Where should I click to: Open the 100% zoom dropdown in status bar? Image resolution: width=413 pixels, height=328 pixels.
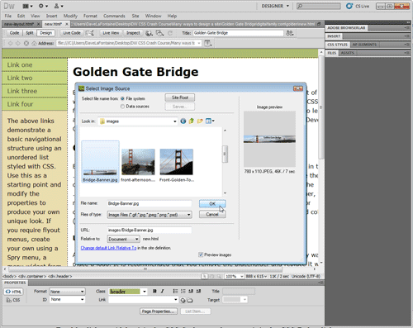click(235, 276)
